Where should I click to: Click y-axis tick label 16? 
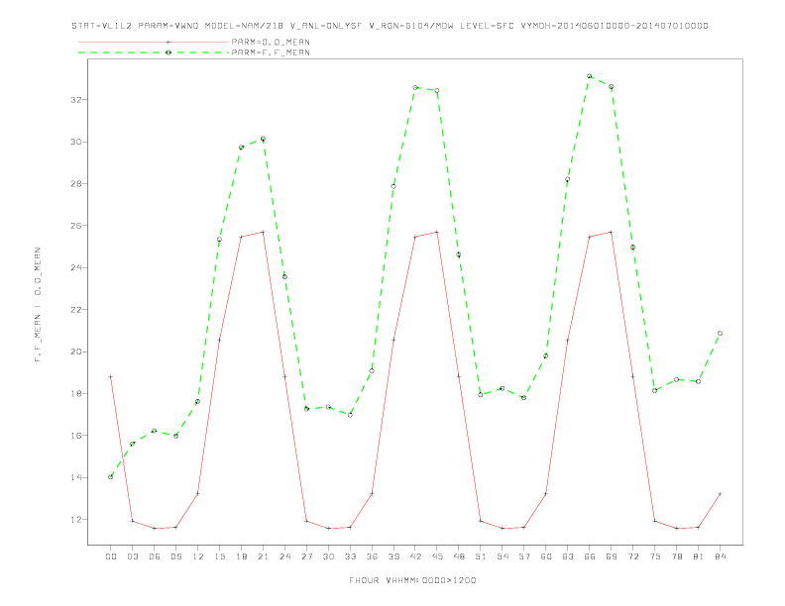click(75, 436)
